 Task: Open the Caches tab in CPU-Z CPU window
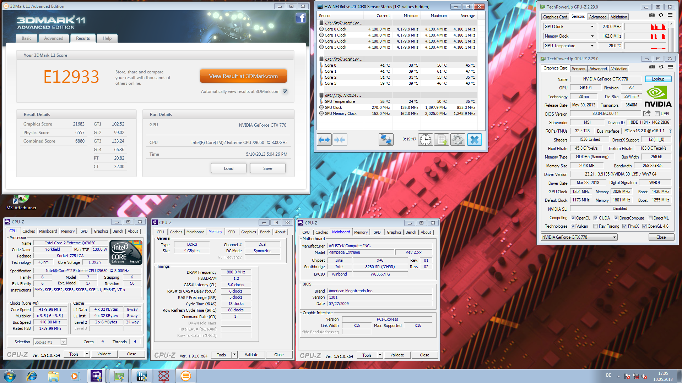click(29, 231)
